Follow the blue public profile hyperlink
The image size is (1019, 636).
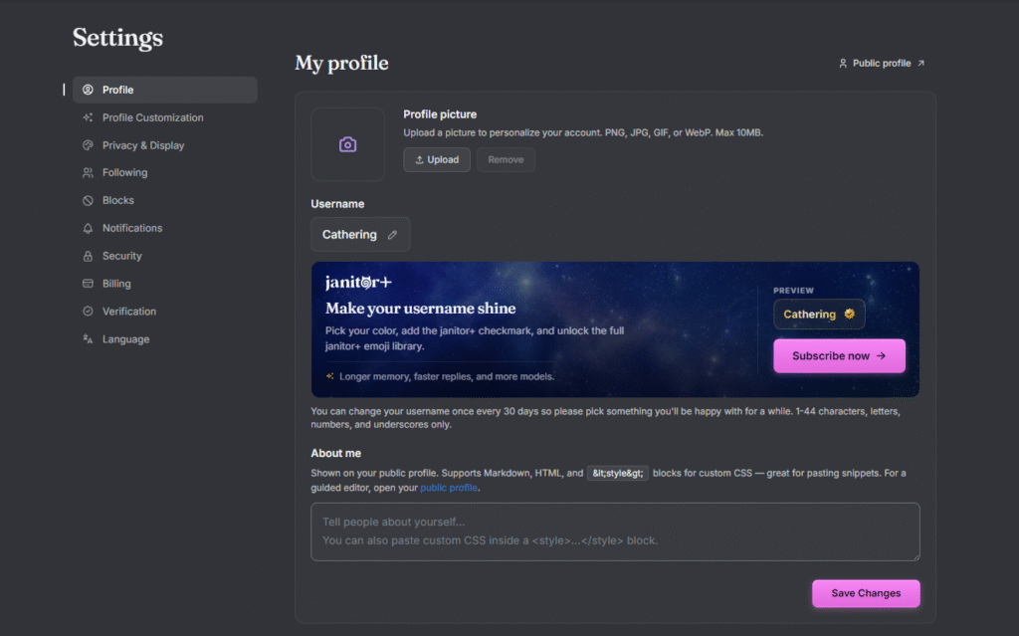click(x=449, y=488)
